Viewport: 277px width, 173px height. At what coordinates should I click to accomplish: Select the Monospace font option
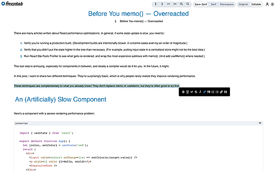(x=227, y=4)
